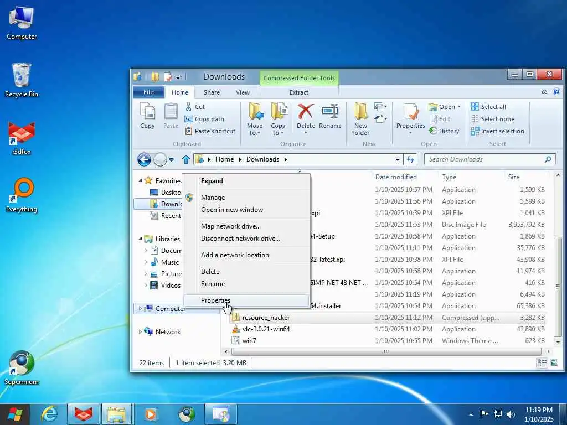Click the History icon in Open group

[433, 131]
